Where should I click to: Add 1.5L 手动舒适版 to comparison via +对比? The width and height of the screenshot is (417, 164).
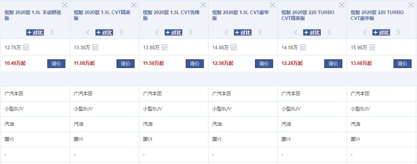tap(35, 32)
